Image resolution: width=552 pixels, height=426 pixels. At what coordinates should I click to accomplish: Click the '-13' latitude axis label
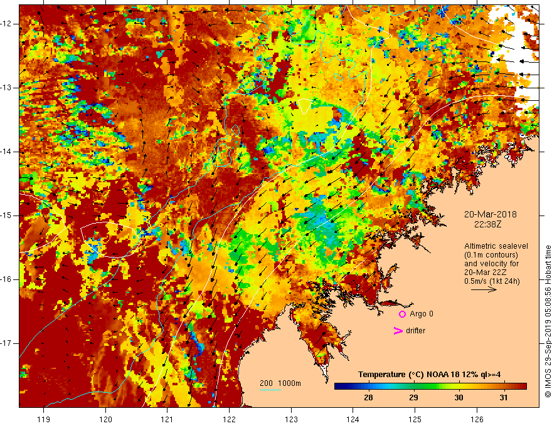(x=6, y=88)
